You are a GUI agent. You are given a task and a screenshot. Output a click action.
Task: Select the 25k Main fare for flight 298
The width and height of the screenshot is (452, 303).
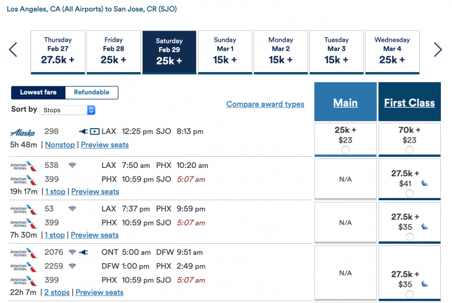click(x=345, y=150)
